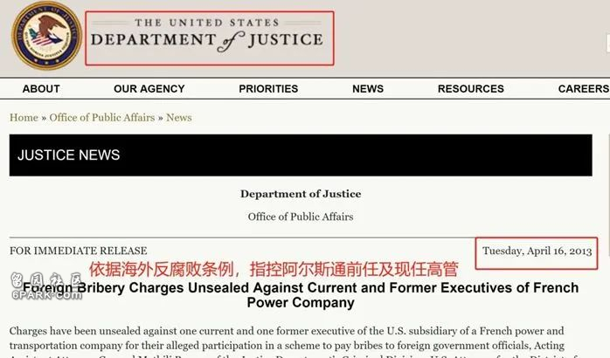The width and height of the screenshot is (610, 358).
Task: Click the JUSTICE NEWS black header bar
Action: (x=301, y=155)
